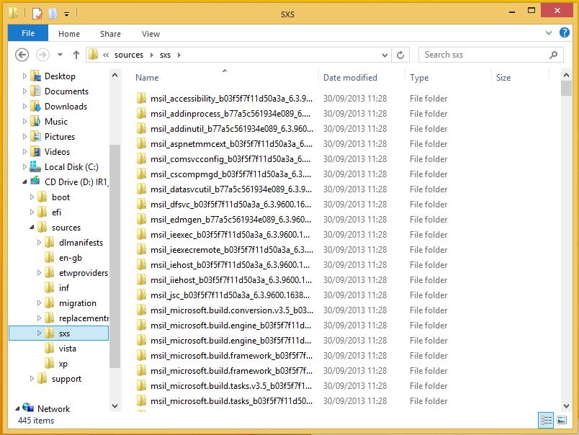This screenshot has width=579, height=435.
Task: Sort by the Name column header
Action: pos(147,78)
